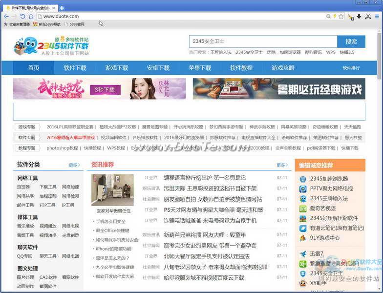This screenshot has width=383, height=293.
Task: Click the 2345王牌输入法 icon
Action: [303, 199]
